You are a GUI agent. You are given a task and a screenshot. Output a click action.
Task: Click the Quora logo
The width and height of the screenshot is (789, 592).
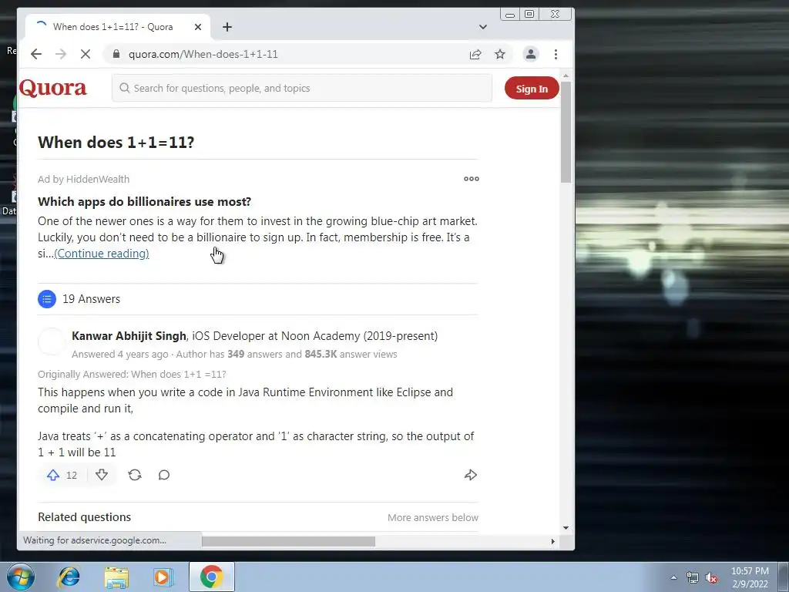click(x=53, y=88)
